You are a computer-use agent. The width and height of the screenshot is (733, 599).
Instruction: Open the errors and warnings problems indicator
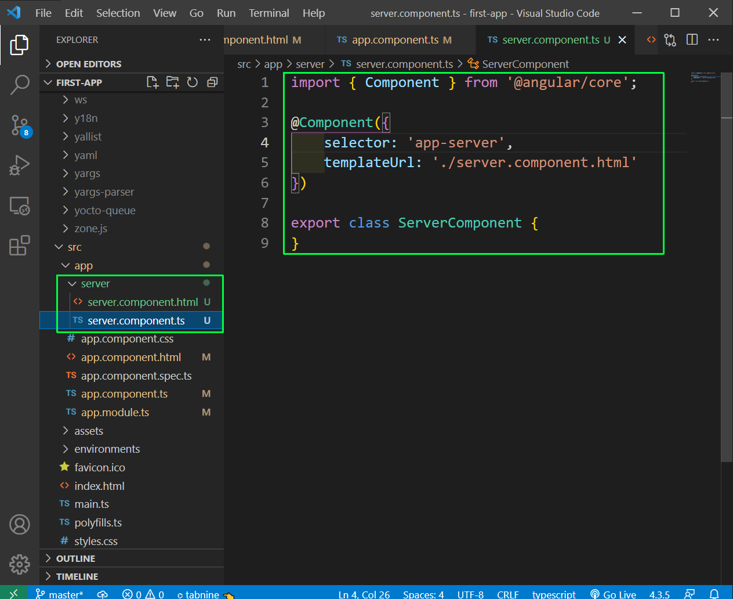(143, 594)
